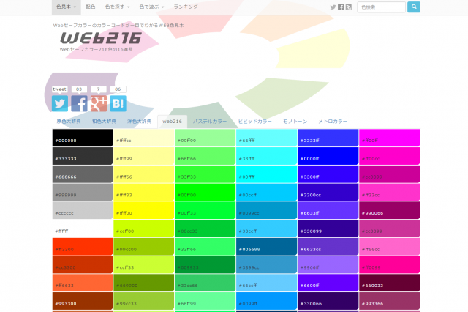Choose the light cyan #66ffff swatch
Screen dimensions: 468x312
pyautogui.click(x=266, y=138)
